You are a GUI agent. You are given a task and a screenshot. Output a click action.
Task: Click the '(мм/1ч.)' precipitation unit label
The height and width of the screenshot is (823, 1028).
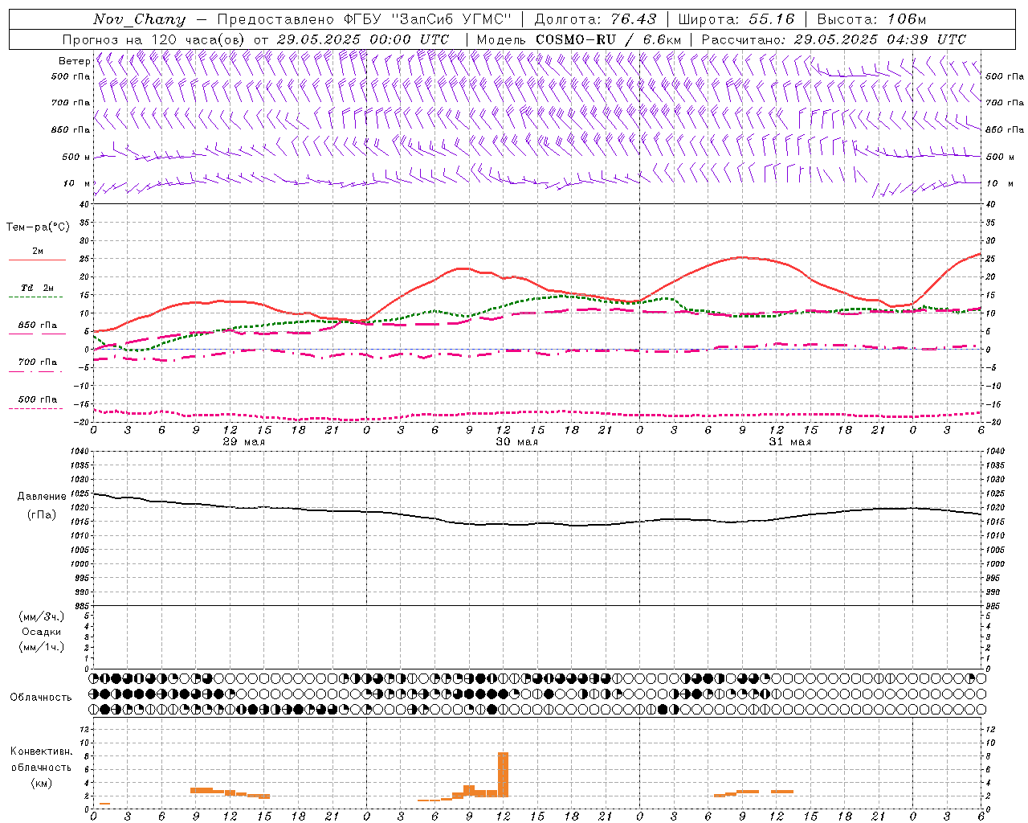pos(42,647)
